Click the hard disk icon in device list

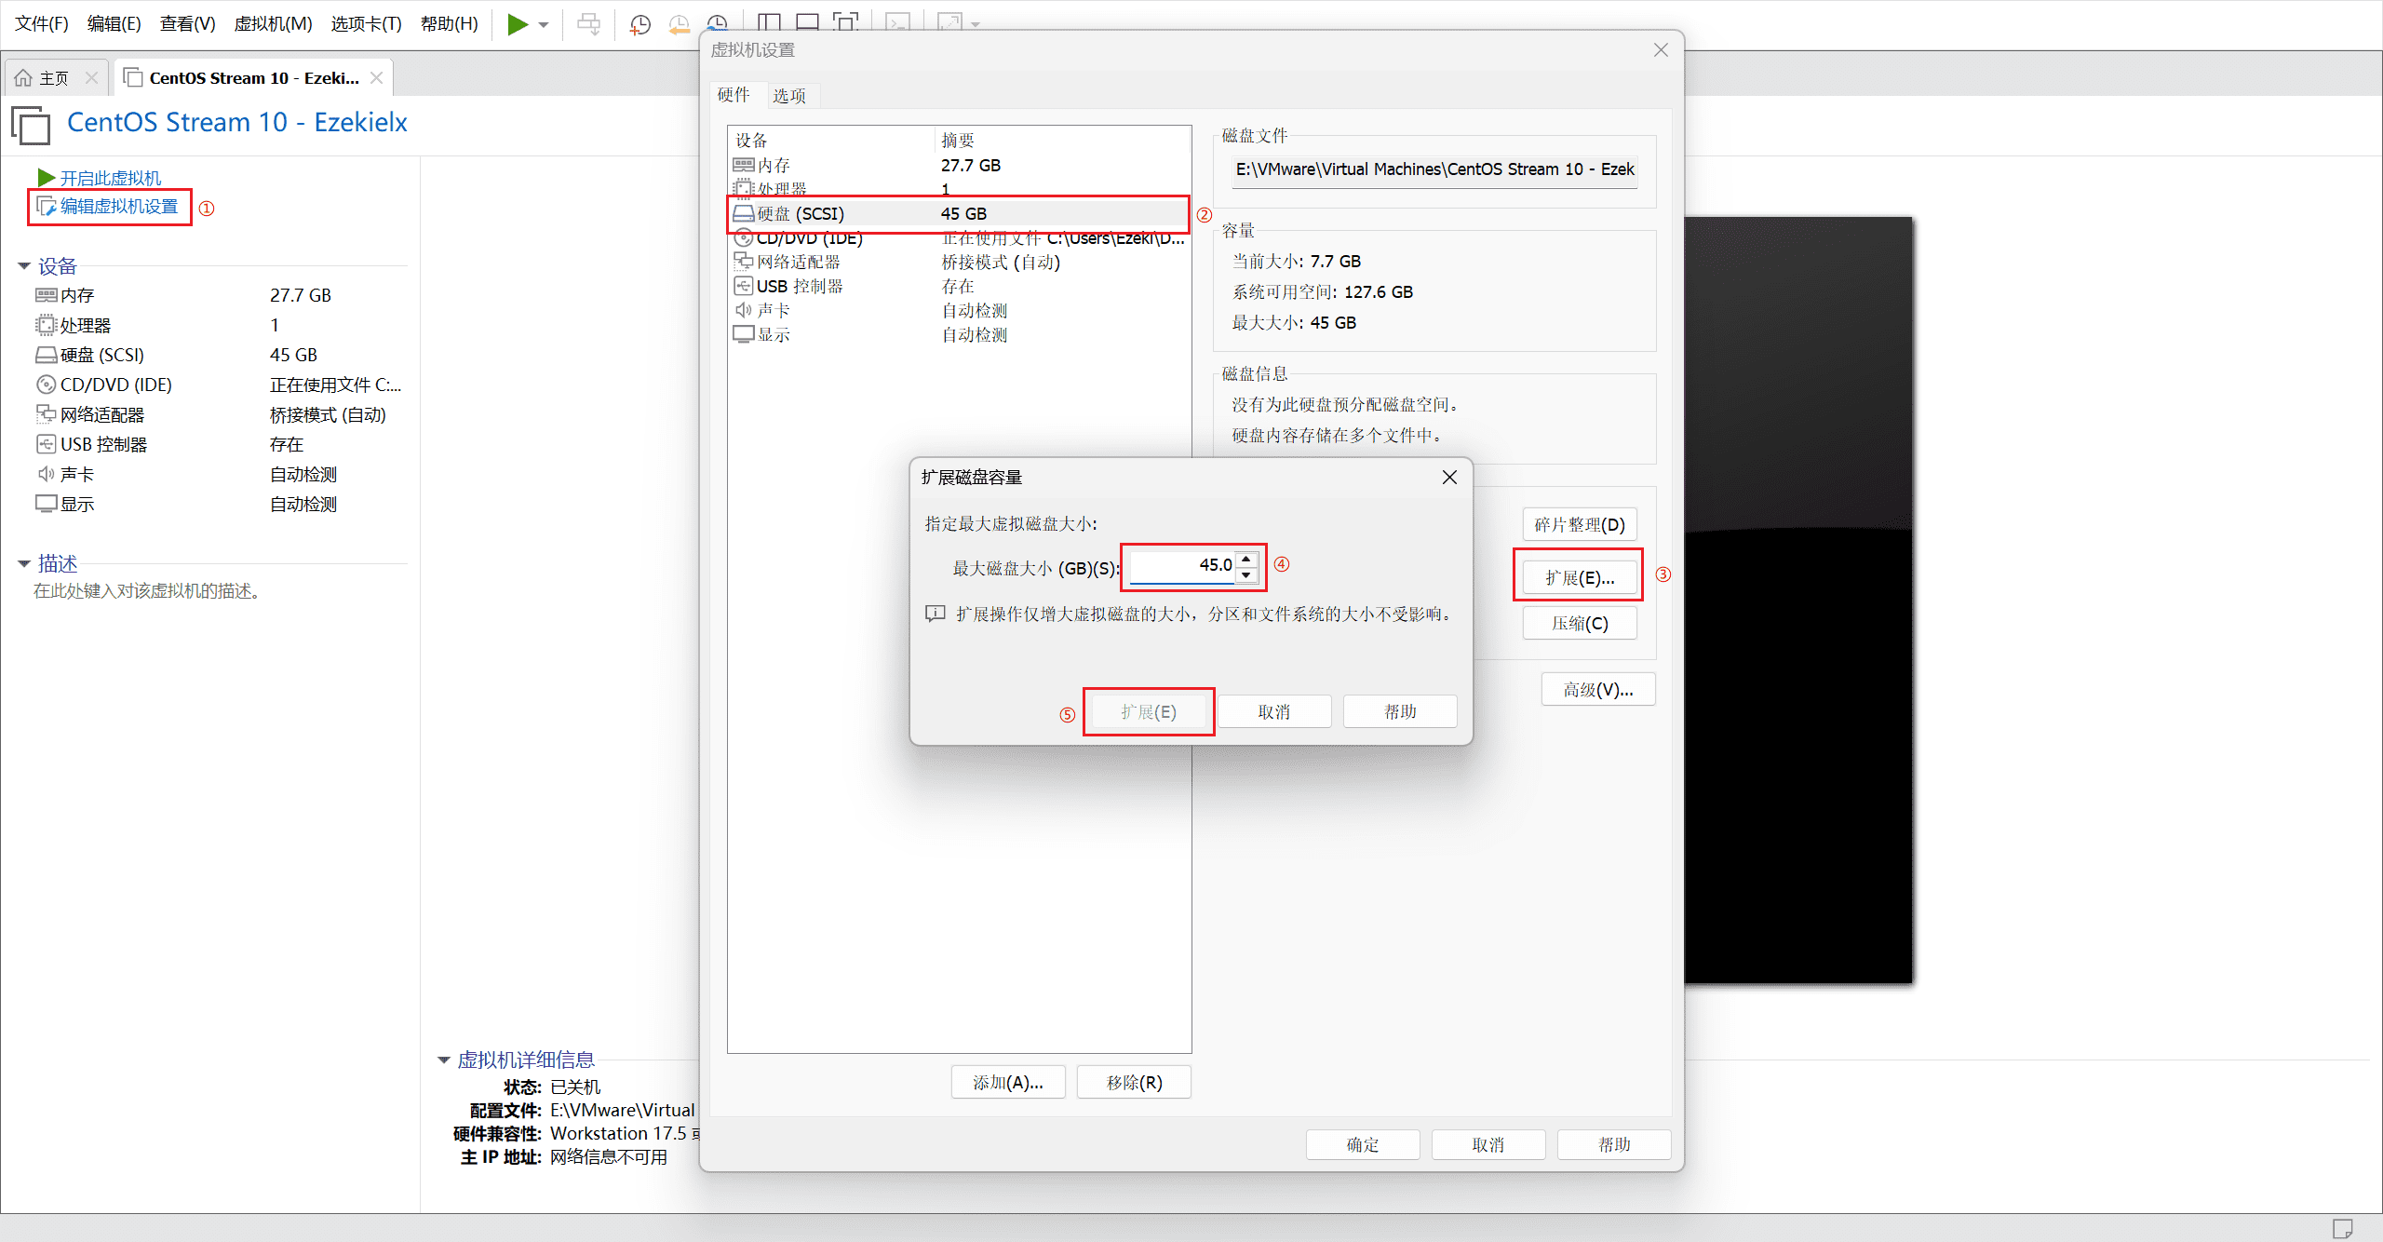click(743, 214)
